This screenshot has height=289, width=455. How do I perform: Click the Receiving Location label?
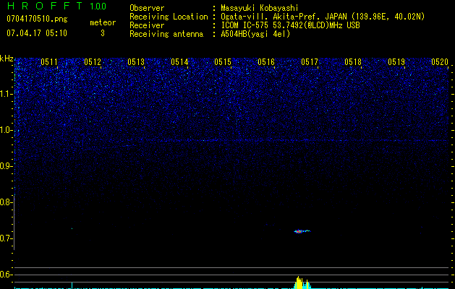coord(169,17)
